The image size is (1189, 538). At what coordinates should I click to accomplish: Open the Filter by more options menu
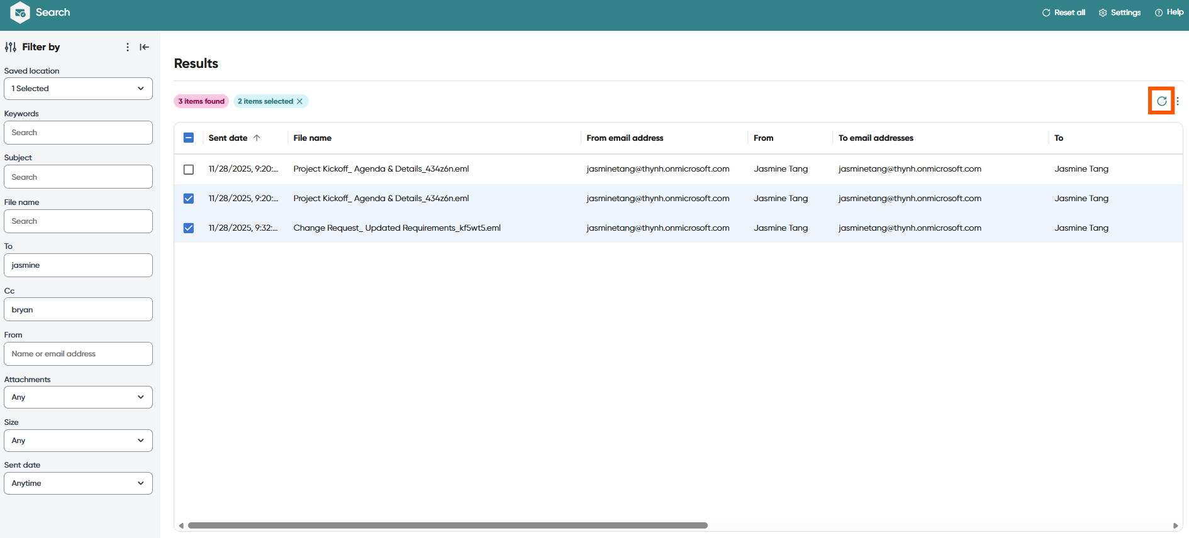128,47
